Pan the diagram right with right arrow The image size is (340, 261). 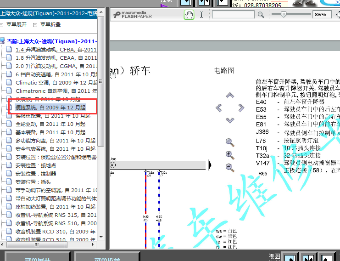[x=241, y=108]
